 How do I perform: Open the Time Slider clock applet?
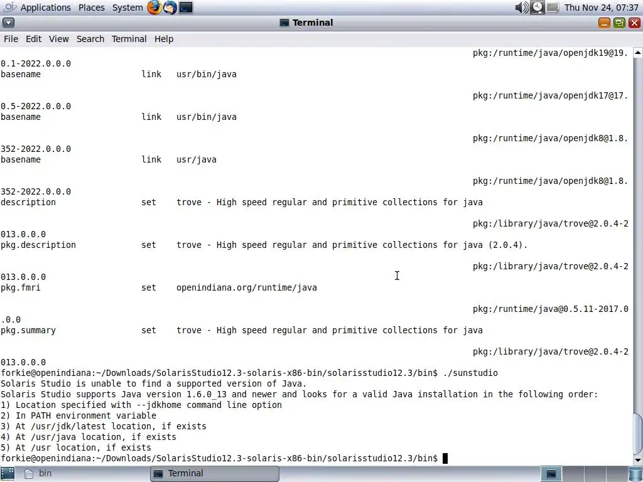coord(538,8)
